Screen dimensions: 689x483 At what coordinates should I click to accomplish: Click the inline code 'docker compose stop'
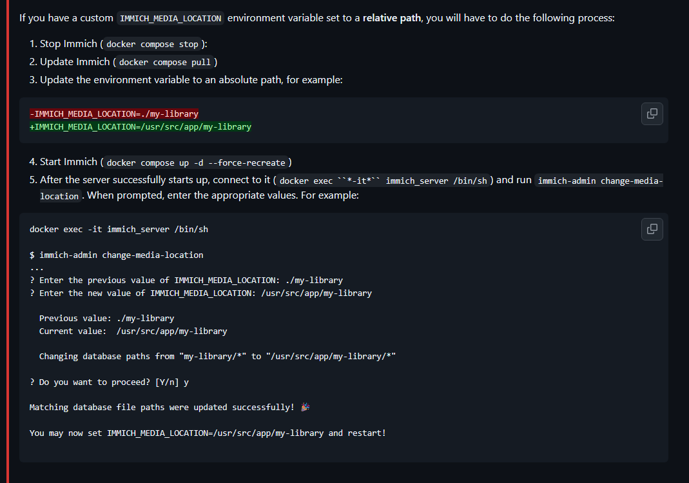pyautogui.click(x=153, y=44)
